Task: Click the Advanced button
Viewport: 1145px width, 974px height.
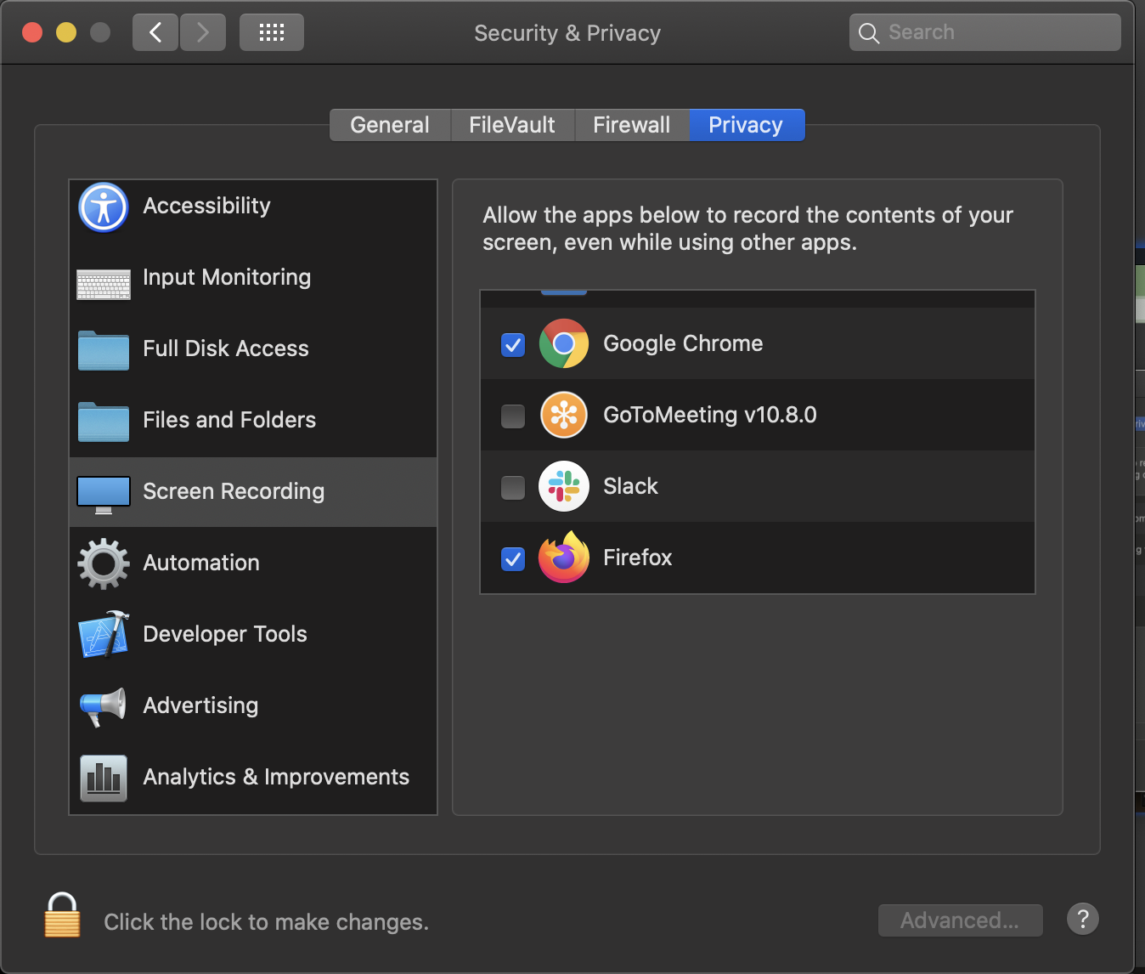Action: 960,920
